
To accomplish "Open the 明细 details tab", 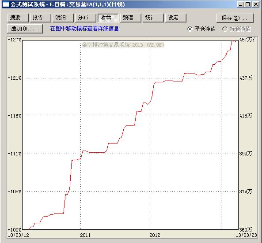I will (63, 18).
